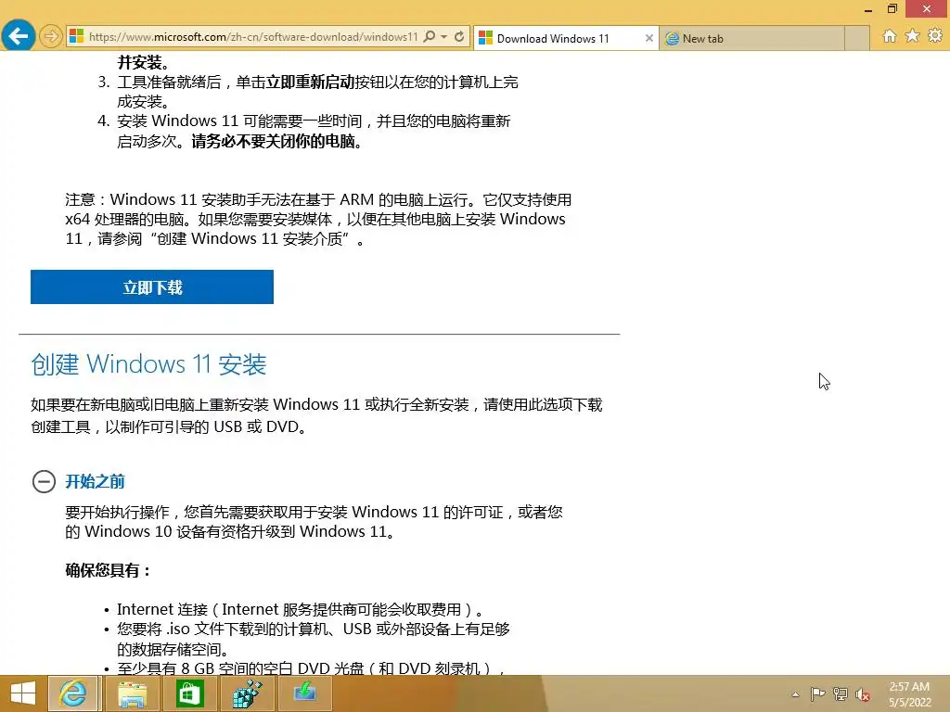Open Internet Explorer from the taskbar
This screenshot has height=712, width=950.
pos(72,693)
